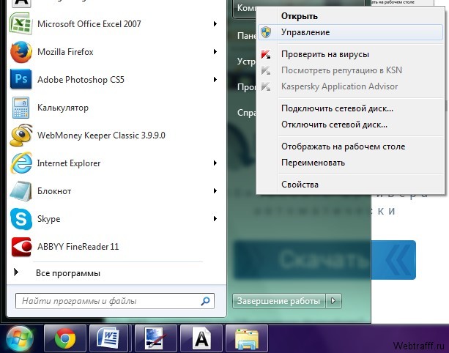Image resolution: width=449 pixels, height=353 pixels.
Task: Open Adobe Photoshop CS5 icon
Action: (21, 79)
